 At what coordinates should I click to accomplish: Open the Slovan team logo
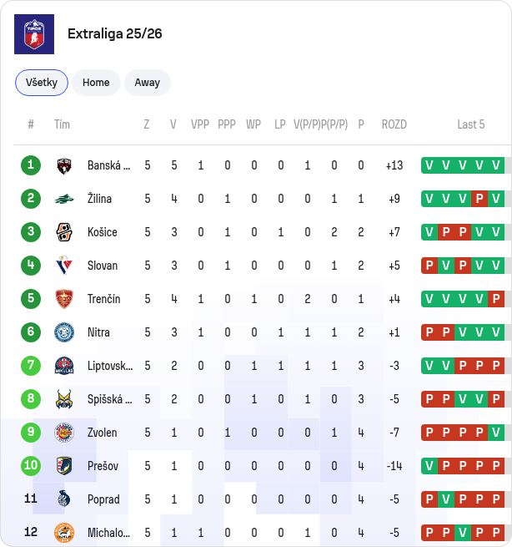pyautogui.click(x=64, y=266)
